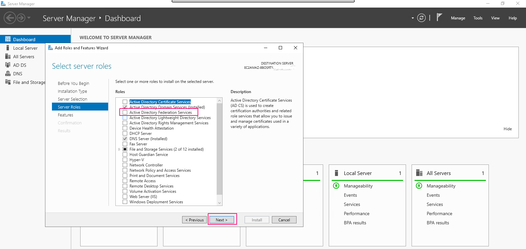Click the roles list scrollbar thumb
Image resolution: width=526 pixels, height=249 pixels.
coord(220,149)
